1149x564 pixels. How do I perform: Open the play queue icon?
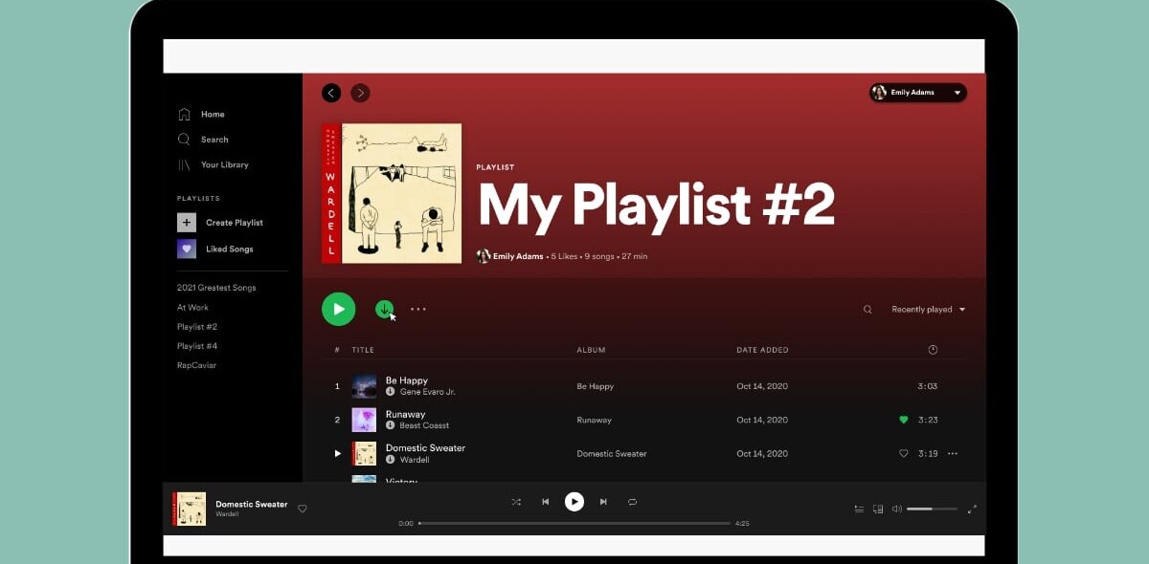point(859,510)
